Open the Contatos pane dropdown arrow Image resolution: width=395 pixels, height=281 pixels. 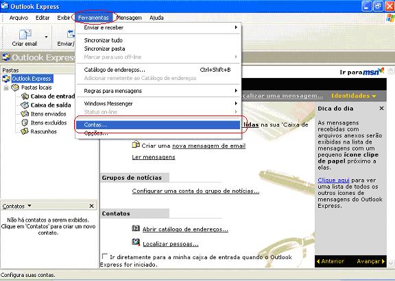[29, 206]
